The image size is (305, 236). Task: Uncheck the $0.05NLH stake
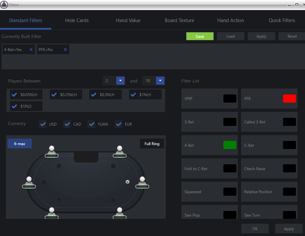pyautogui.click(x=14, y=94)
